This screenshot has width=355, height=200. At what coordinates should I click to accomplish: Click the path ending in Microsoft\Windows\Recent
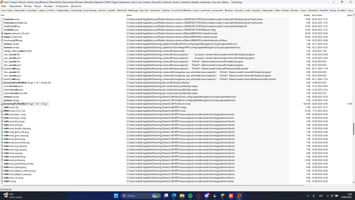pos(158,83)
